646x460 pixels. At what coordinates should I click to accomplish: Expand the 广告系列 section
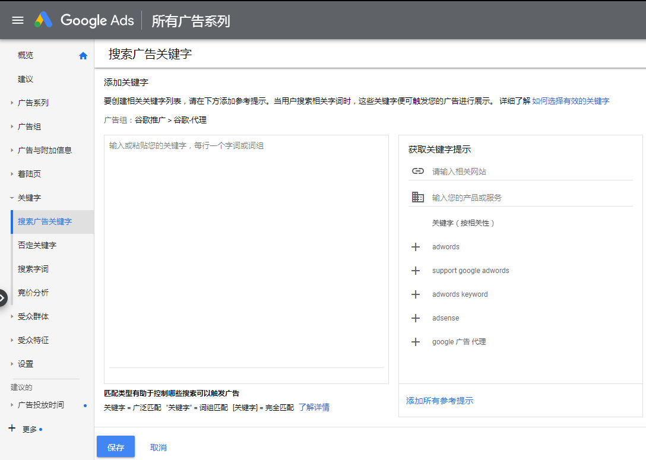click(12, 103)
